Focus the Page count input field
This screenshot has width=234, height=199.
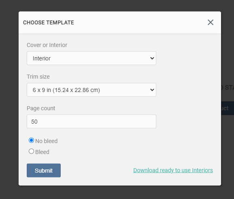point(91,122)
